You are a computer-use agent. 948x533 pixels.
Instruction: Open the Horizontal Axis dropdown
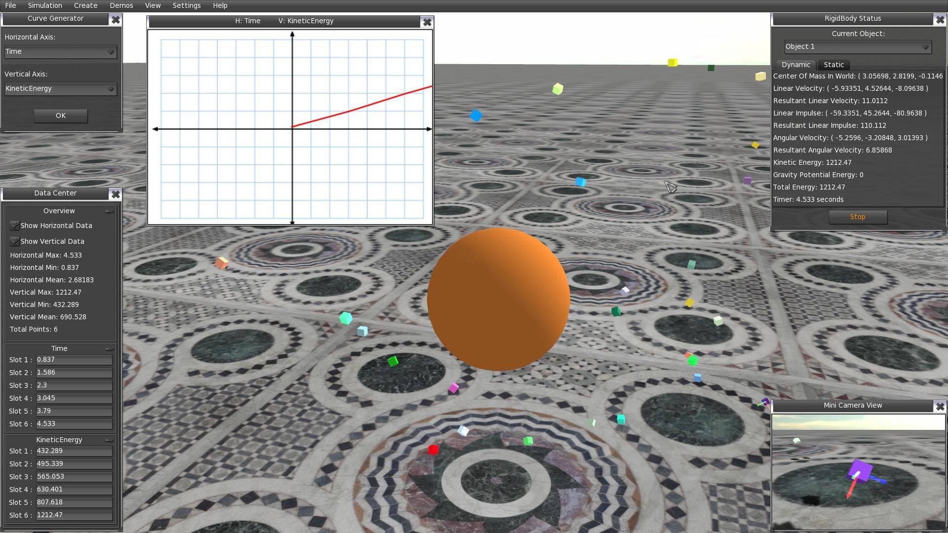pos(60,51)
